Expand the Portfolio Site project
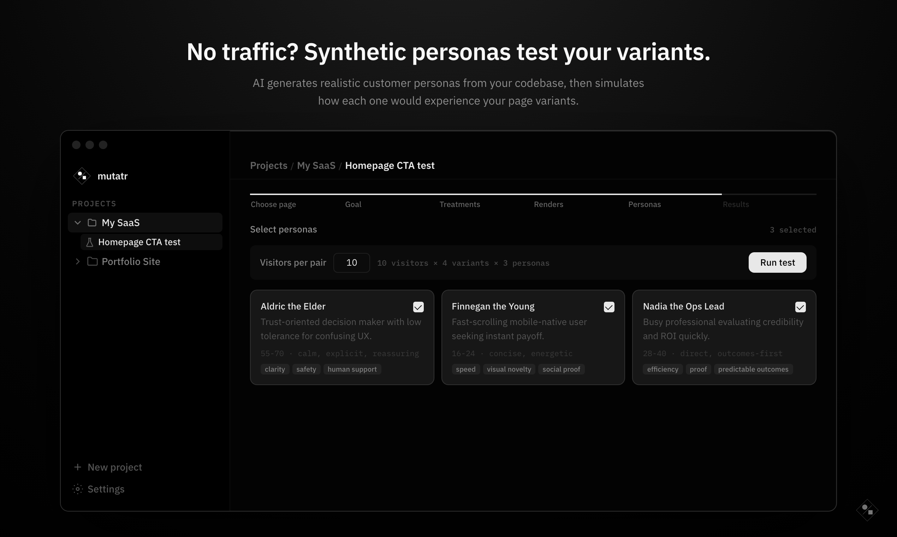897x537 pixels. tap(77, 261)
